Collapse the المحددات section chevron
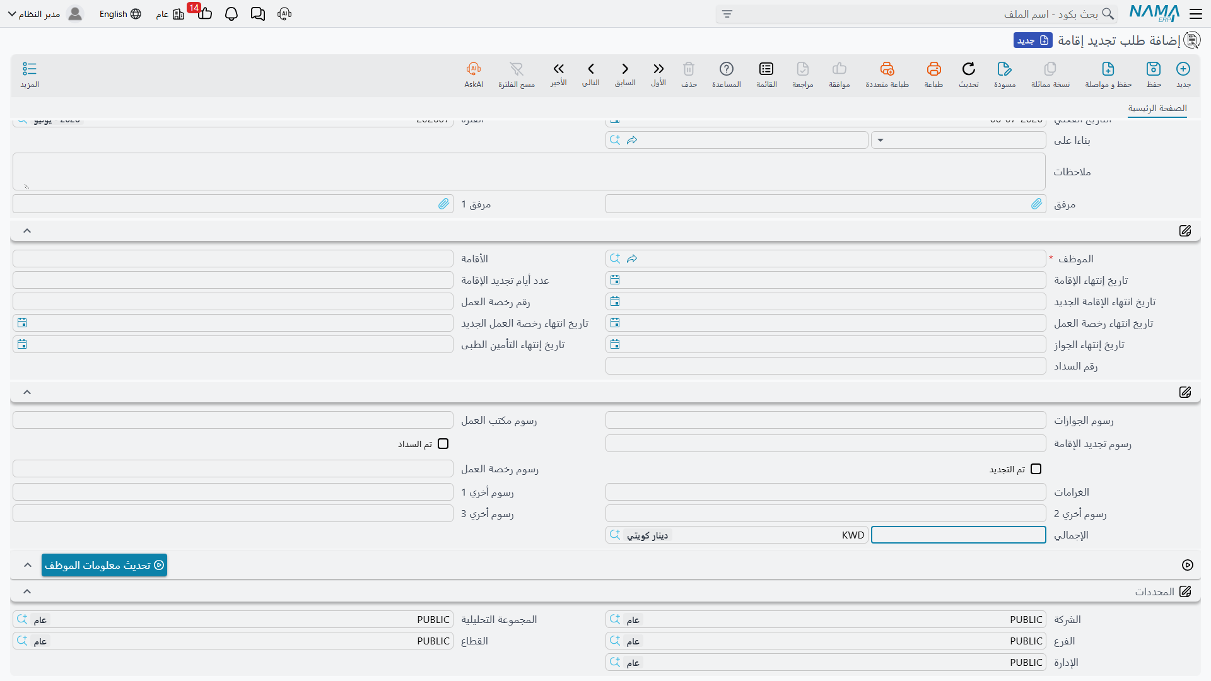 (27, 591)
